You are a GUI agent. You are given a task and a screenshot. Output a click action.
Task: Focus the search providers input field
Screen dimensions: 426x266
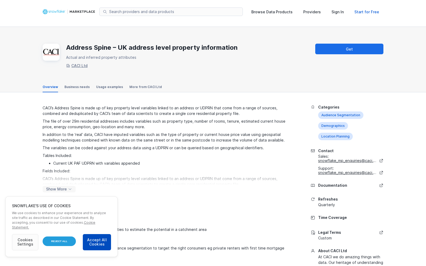171,12
